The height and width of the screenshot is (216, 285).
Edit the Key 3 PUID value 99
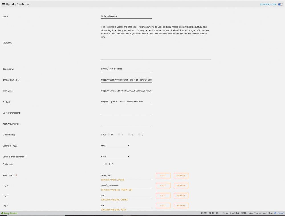pyautogui.click(x=126, y=206)
